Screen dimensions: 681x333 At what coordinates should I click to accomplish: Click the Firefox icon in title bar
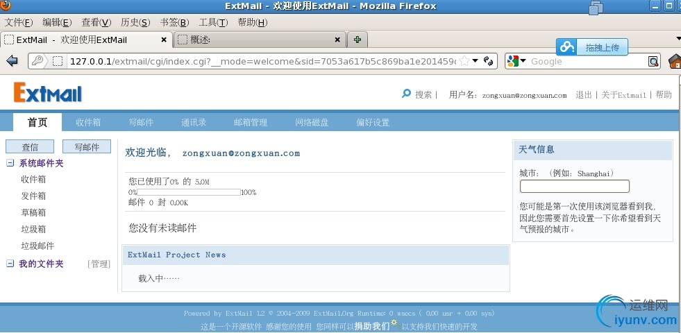[x=6, y=6]
